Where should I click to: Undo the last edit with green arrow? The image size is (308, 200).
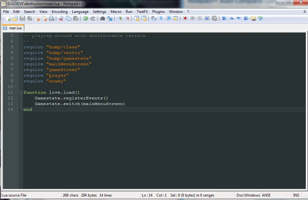point(85,18)
